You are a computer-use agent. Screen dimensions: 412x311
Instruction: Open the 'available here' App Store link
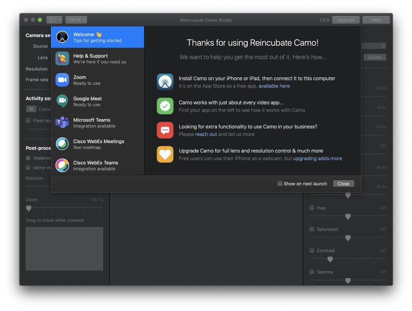[x=274, y=86]
